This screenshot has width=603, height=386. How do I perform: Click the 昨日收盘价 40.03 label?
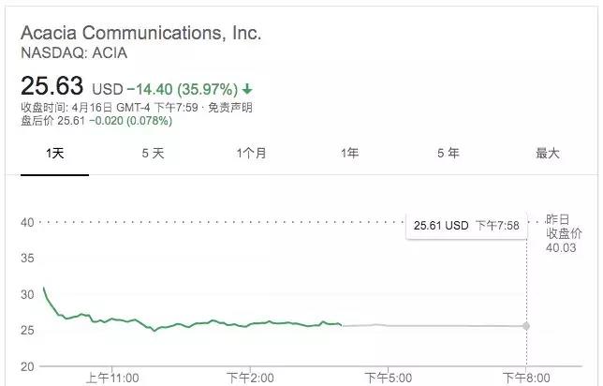tap(564, 233)
